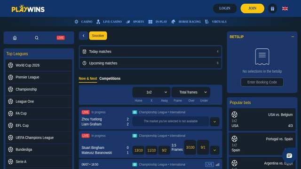Click Upcoming matches clock icon
This screenshot has height=169, width=301.
pos(84,63)
